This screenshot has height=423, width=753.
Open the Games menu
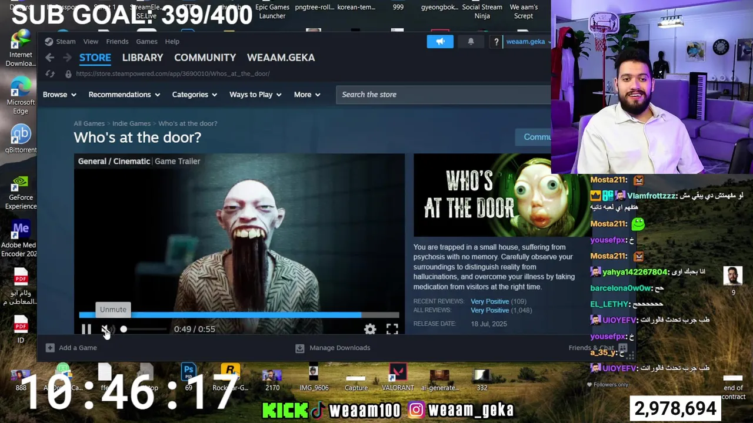click(146, 41)
